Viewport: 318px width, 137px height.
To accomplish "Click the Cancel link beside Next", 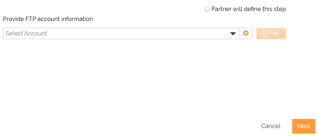I will [271, 126].
